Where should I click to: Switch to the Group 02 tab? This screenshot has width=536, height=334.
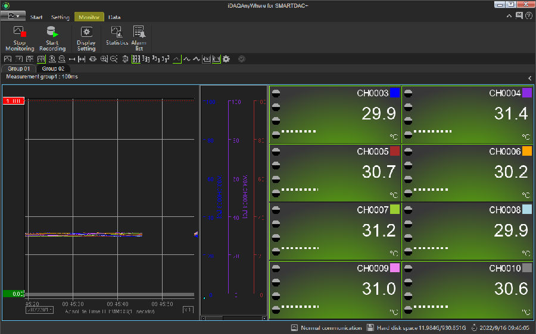(53, 68)
